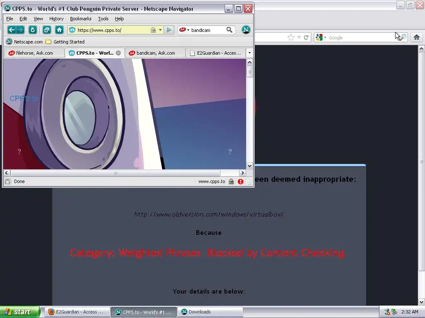The image size is (425, 318).
Task: Open the Bookmarks menu
Action: [x=81, y=19]
